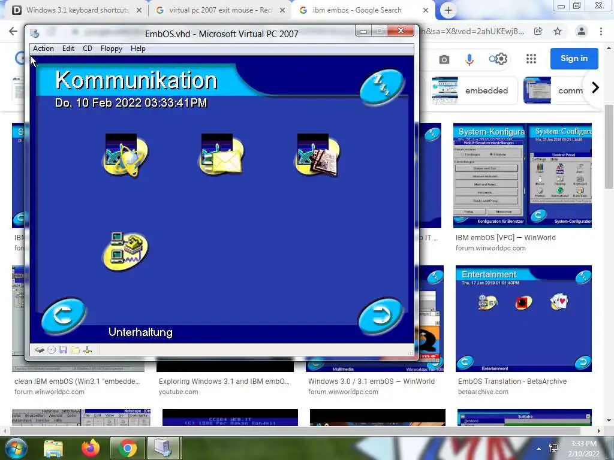Open the CD menu in Virtual PC
614x460 pixels.
click(x=88, y=49)
